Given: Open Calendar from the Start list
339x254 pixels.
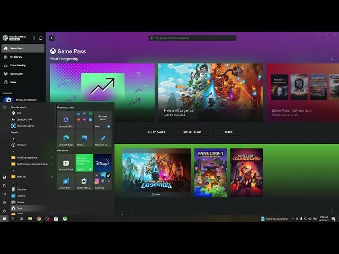Looking at the screenshot, I should point(31,196).
